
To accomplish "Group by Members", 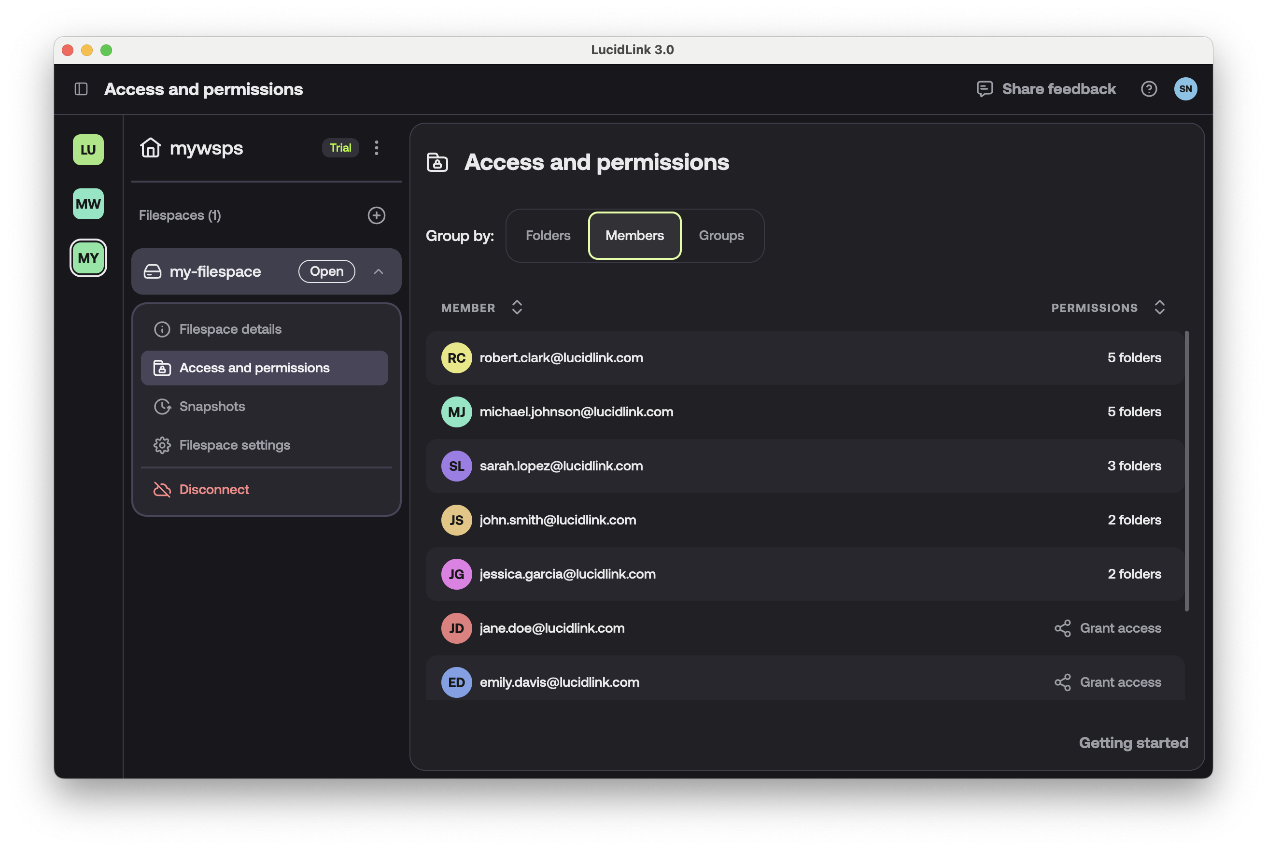I will 634,235.
